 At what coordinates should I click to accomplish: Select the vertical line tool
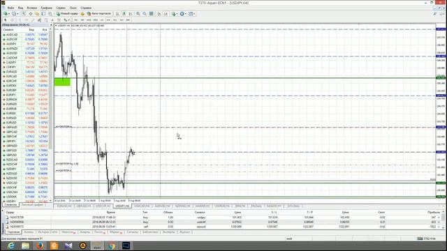pos(20,20)
